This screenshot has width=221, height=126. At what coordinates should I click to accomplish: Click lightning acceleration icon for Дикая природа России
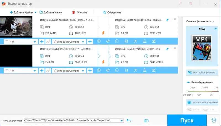pos(103,33)
